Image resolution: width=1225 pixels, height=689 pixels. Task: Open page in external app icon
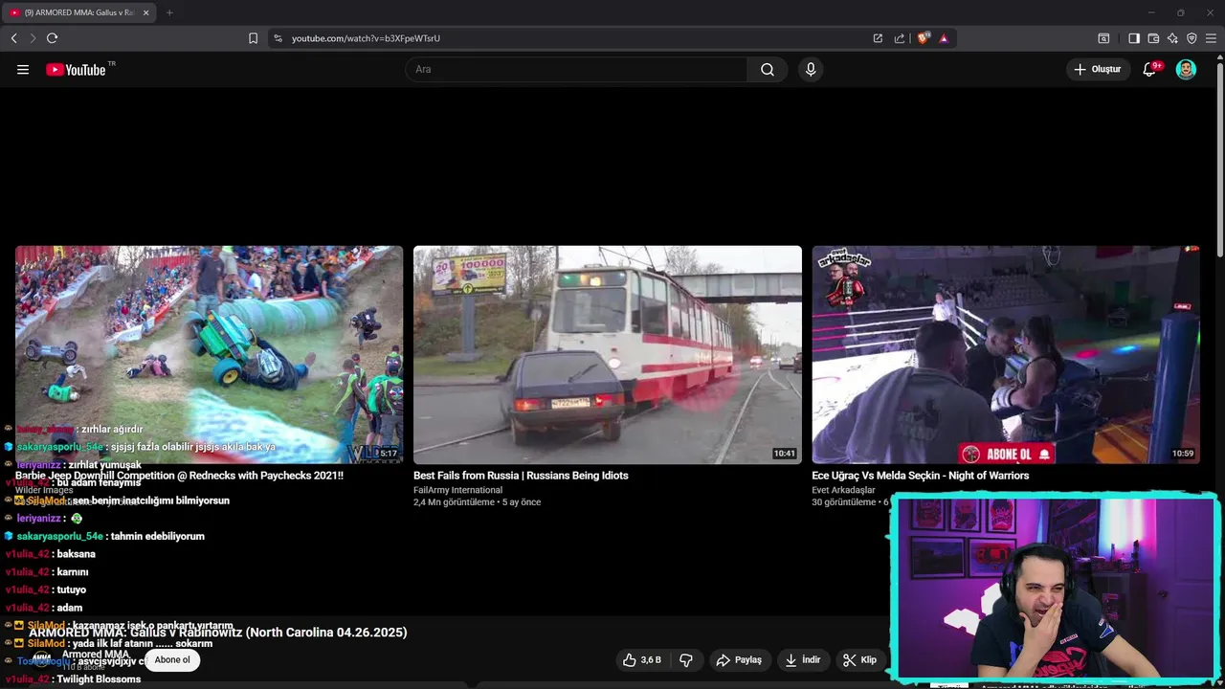(878, 38)
